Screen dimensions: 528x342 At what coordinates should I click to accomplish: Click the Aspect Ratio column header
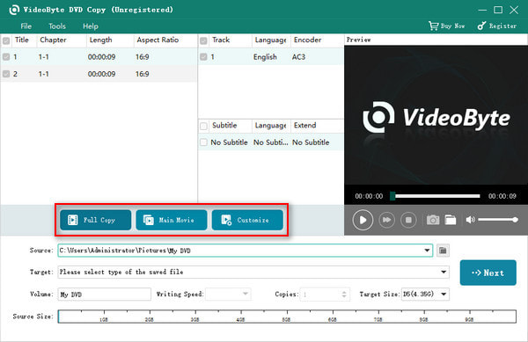[x=158, y=40]
